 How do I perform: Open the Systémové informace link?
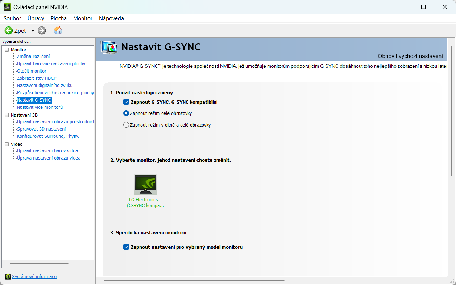(x=34, y=276)
